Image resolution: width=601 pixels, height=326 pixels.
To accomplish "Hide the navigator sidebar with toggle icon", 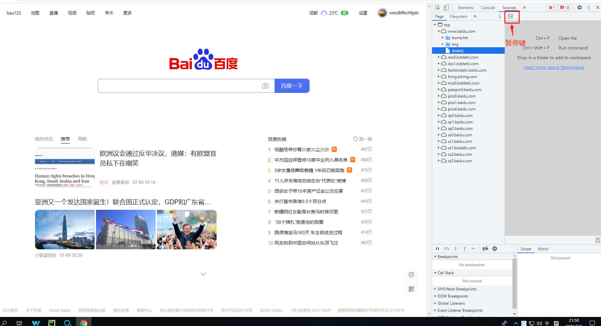I will [511, 16].
